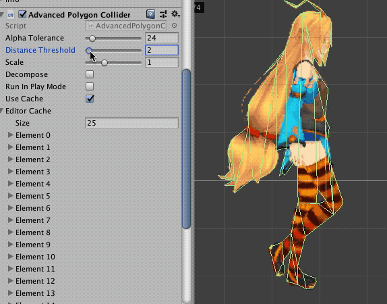Viewport: 387px width, 304px height.
Task: Click the Alpha Tolerance slider handle
Action: coord(92,39)
